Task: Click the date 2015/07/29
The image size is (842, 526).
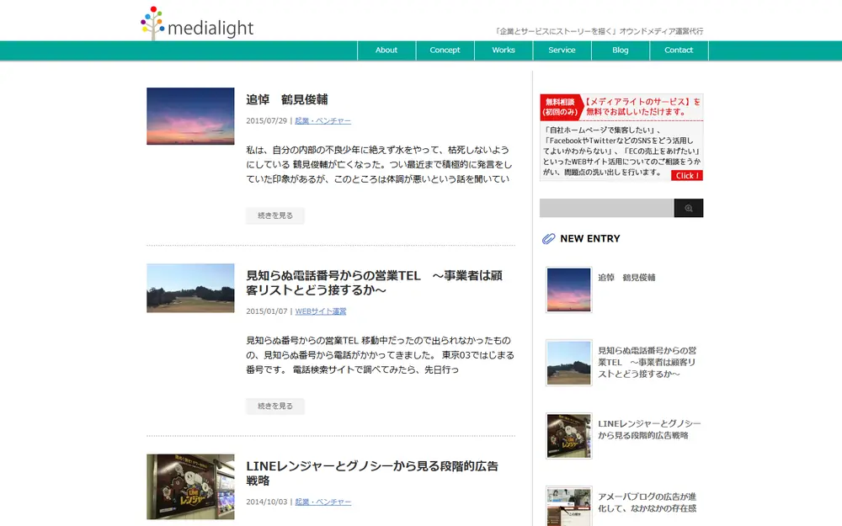Action: [x=267, y=121]
